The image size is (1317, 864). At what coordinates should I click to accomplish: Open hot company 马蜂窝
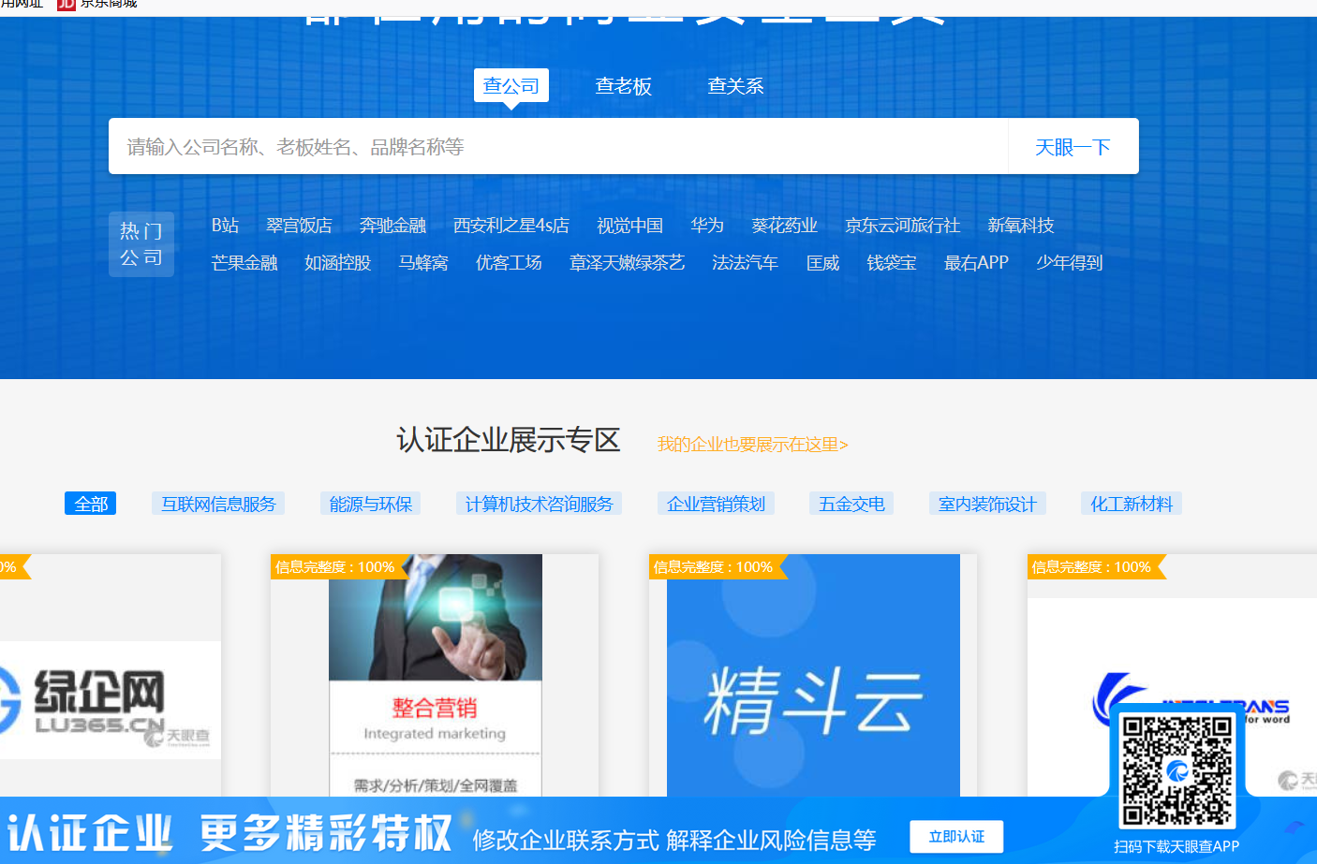coord(423,263)
